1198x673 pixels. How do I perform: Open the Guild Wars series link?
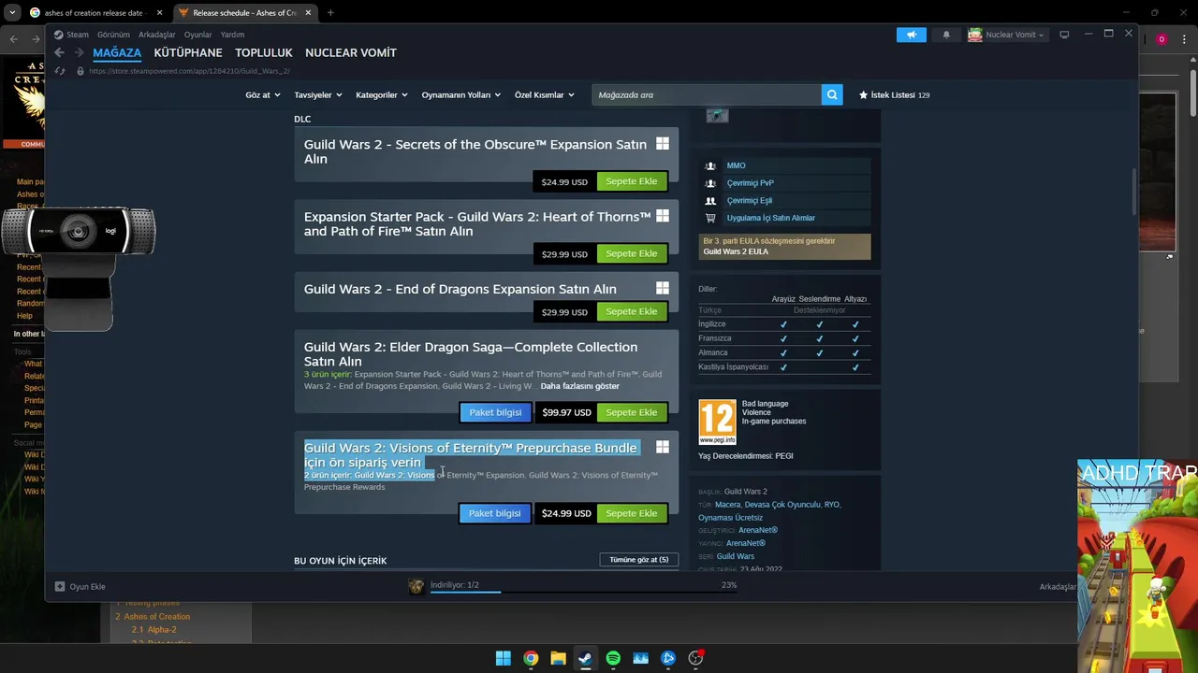[x=736, y=556]
